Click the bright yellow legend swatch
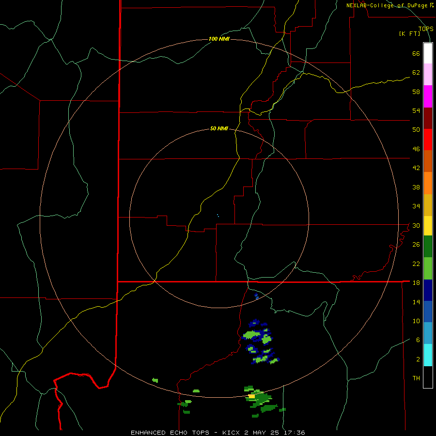 428,226
